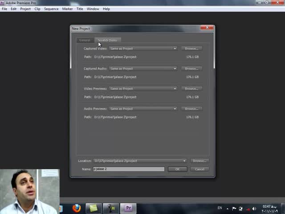The image size is (285, 214).
Task: Open the Help menu
Action: pyautogui.click(x=106, y=9)
